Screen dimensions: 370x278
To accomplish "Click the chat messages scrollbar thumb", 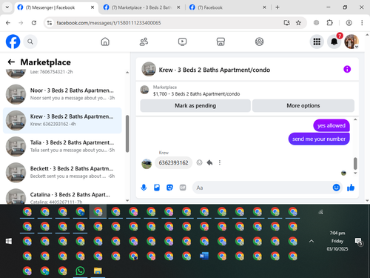I will coord(355,163).
